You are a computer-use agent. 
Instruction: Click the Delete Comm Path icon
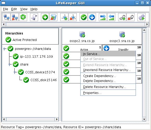pos(73,17)
